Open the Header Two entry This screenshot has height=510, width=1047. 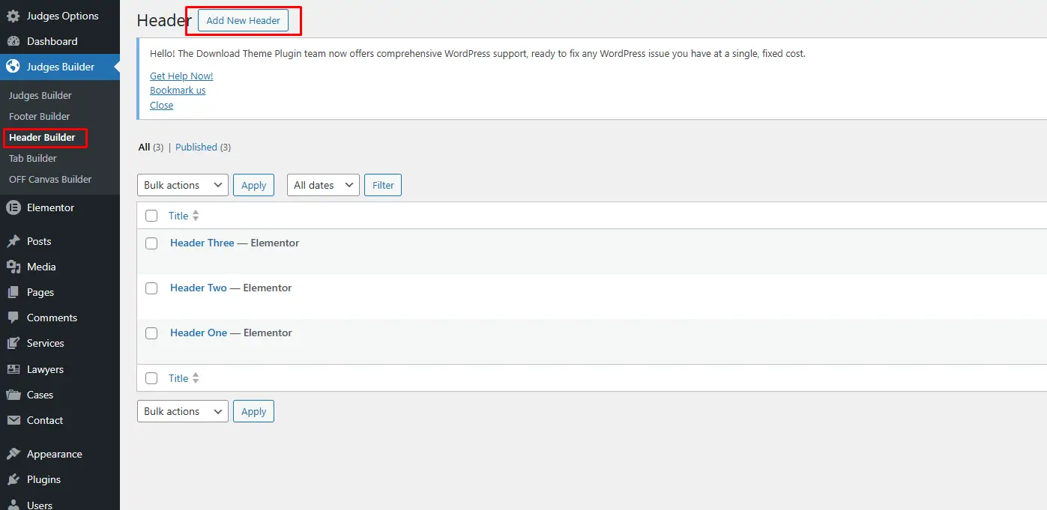[199, 288]
